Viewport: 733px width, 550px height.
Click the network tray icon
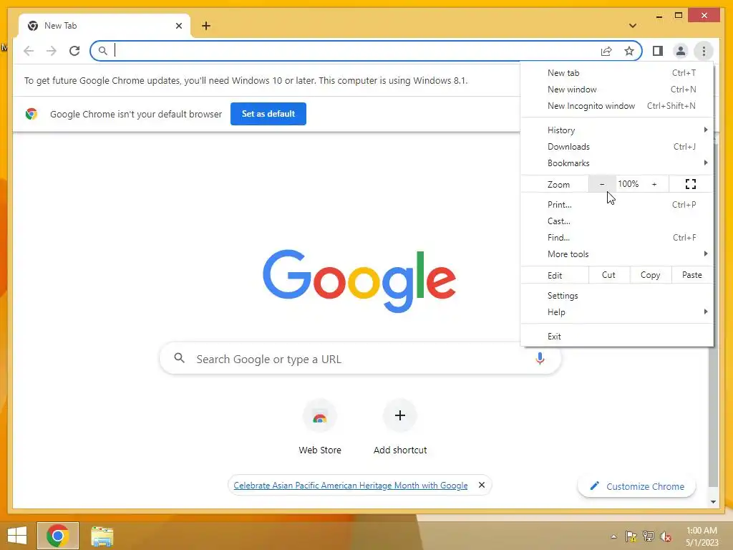coord(649,536)
